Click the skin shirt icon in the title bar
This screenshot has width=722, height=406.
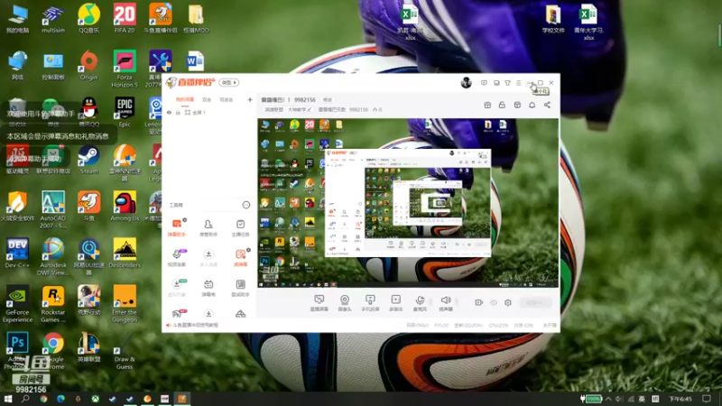[x=507, y=83]
